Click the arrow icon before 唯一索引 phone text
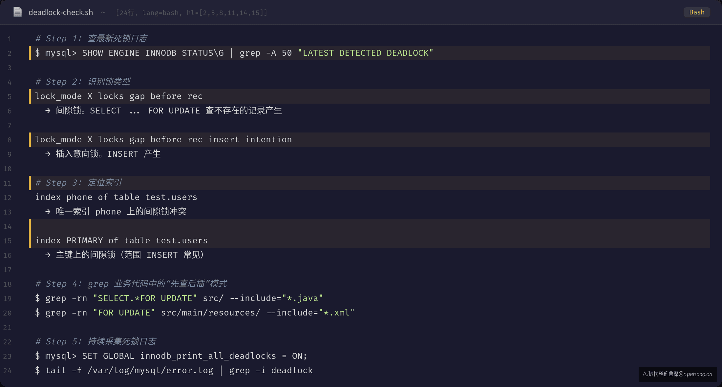The width and height of the screenshot is (722, 387). click(48, 212)
